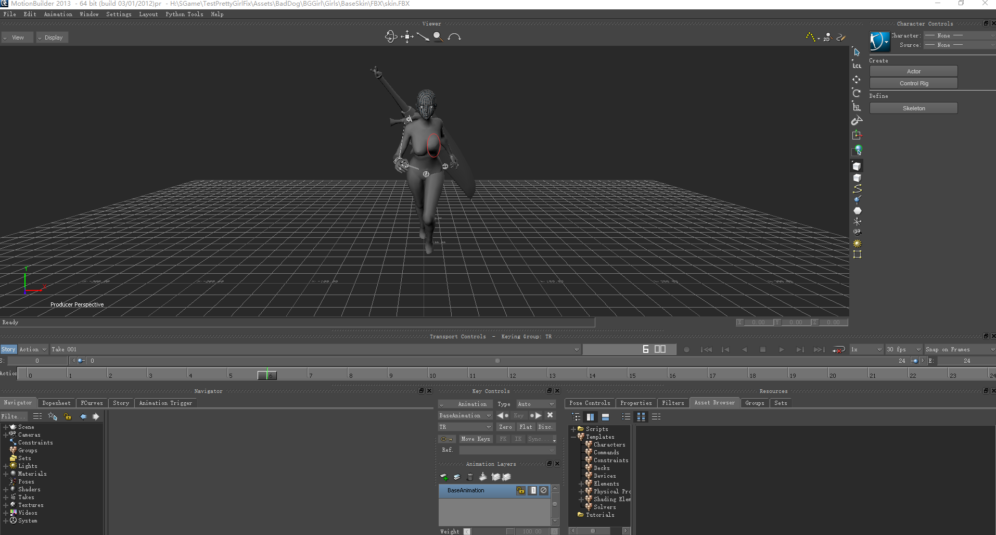The height and width of the screenshot is (535, 996).
Task: Click the Move Keys button
Action: pyautogui.click(x=476, y=439)
